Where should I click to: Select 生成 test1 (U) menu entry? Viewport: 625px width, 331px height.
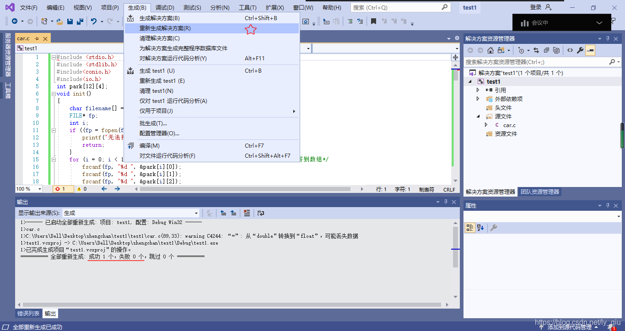pyautogui.click(x=212, y=71)
